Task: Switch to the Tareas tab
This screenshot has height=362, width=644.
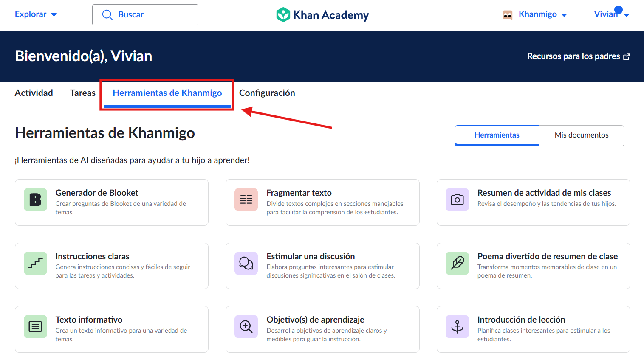Action: [83, 93]
